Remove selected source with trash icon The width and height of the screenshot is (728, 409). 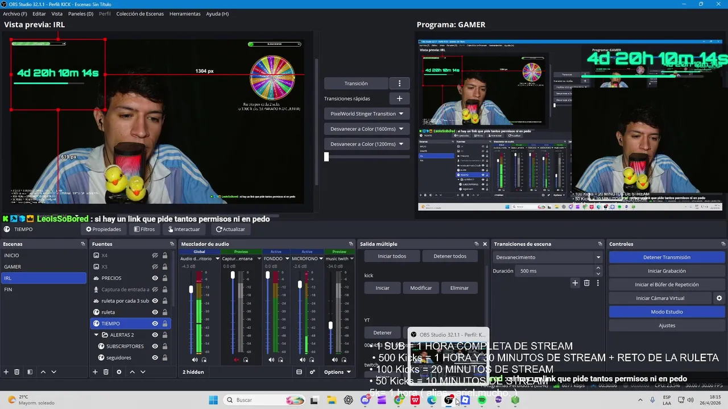[106, 372]
